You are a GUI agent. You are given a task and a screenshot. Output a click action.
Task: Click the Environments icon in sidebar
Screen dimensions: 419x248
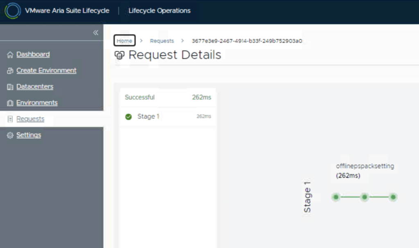coord(10,103)
